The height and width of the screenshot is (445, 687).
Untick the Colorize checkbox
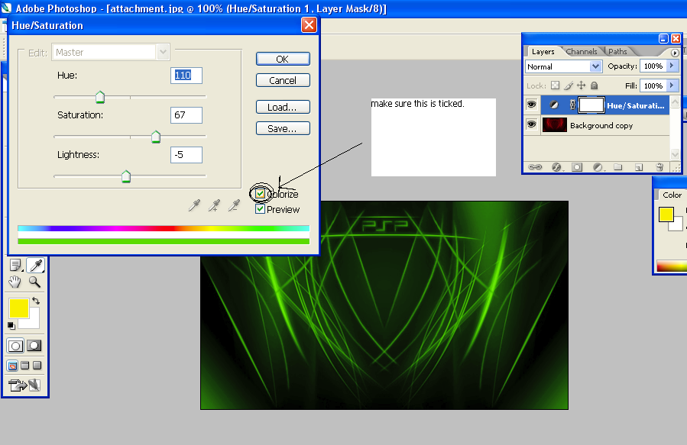tap(261, 193)
